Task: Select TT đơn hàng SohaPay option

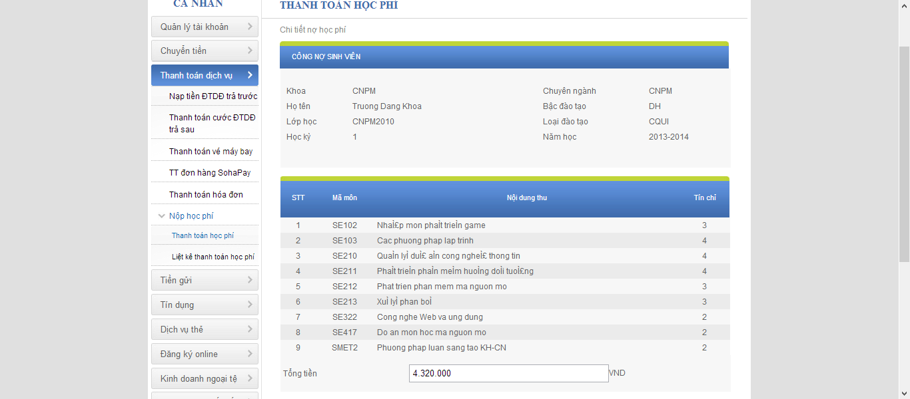Action: coord(210,173)
